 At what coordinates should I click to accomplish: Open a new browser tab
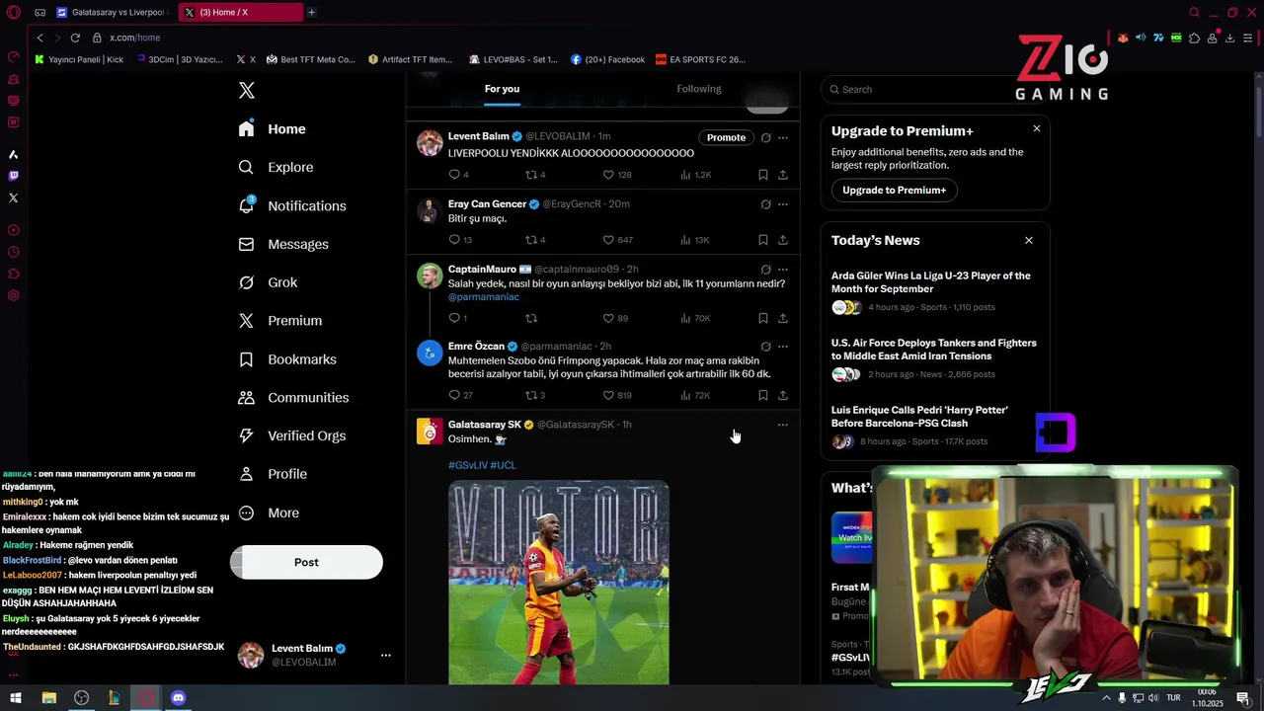[x=311, y=12]
